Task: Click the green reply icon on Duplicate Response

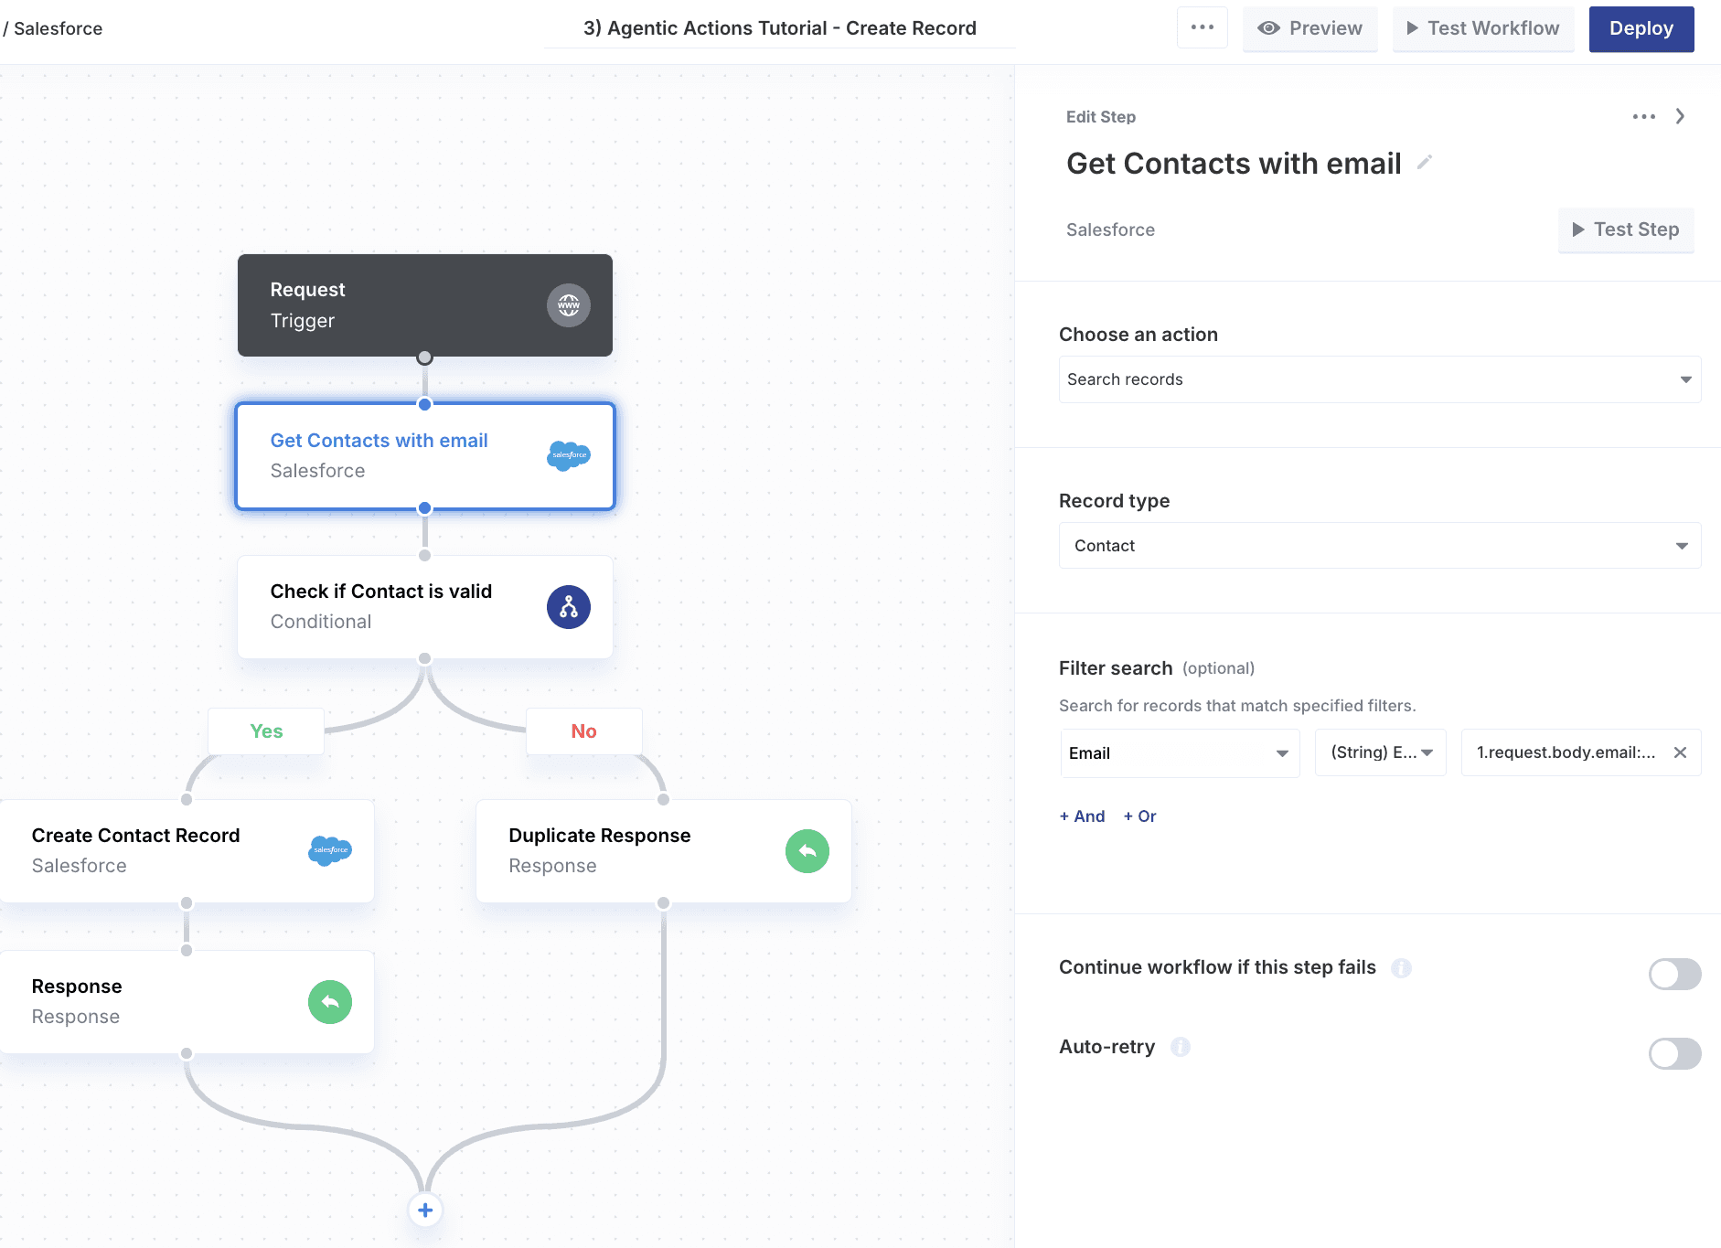Action: [x=807, y=851]
